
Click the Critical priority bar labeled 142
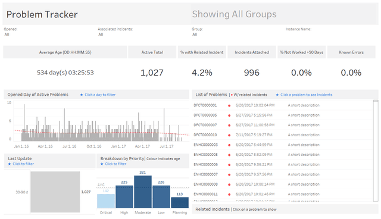[106, 201]
